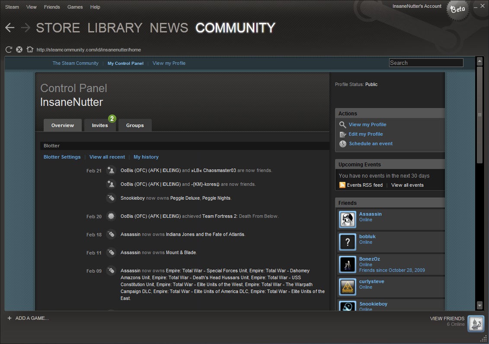Click the friend-added icon on Chaosmaster03 row
Viewport: 489px width, 344px height.
(111, 170)
